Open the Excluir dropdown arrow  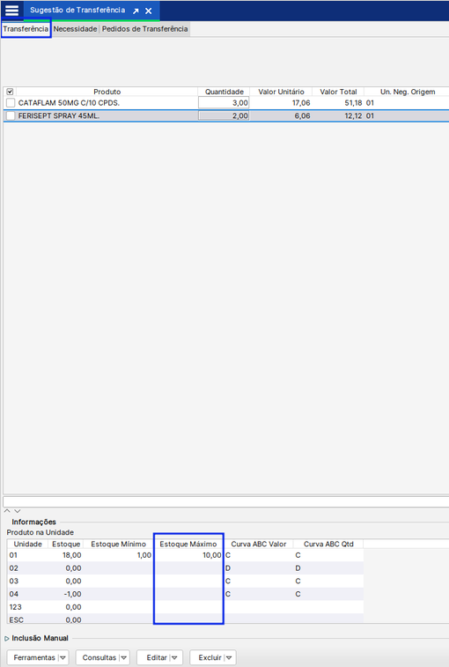pos(229,657)
